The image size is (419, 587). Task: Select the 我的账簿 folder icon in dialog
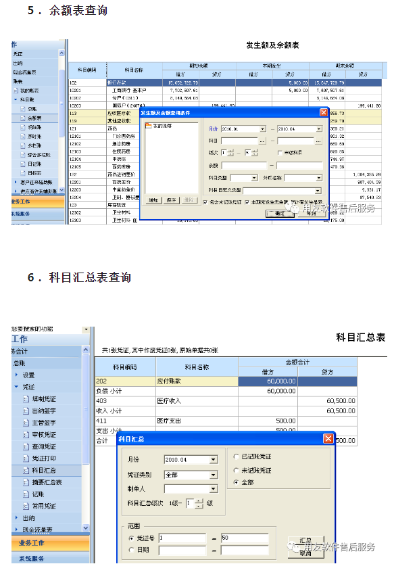pyautogui.click(x=149, y=126)
